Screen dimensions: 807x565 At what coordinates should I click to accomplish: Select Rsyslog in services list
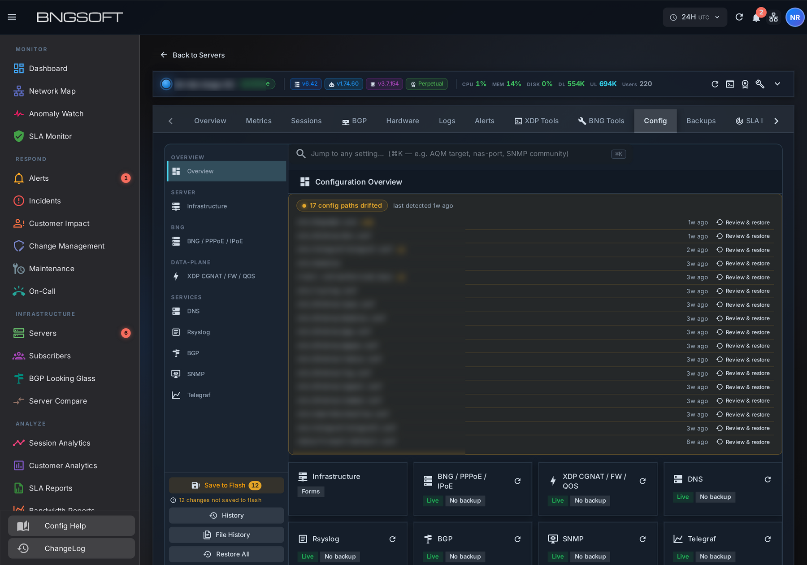tap(226, 332)
